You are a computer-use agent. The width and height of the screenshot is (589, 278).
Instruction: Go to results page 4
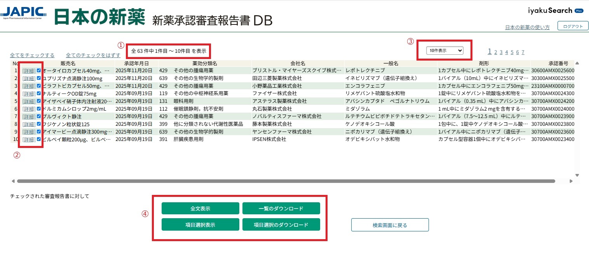pyautogui.click(x=506, y=52)
